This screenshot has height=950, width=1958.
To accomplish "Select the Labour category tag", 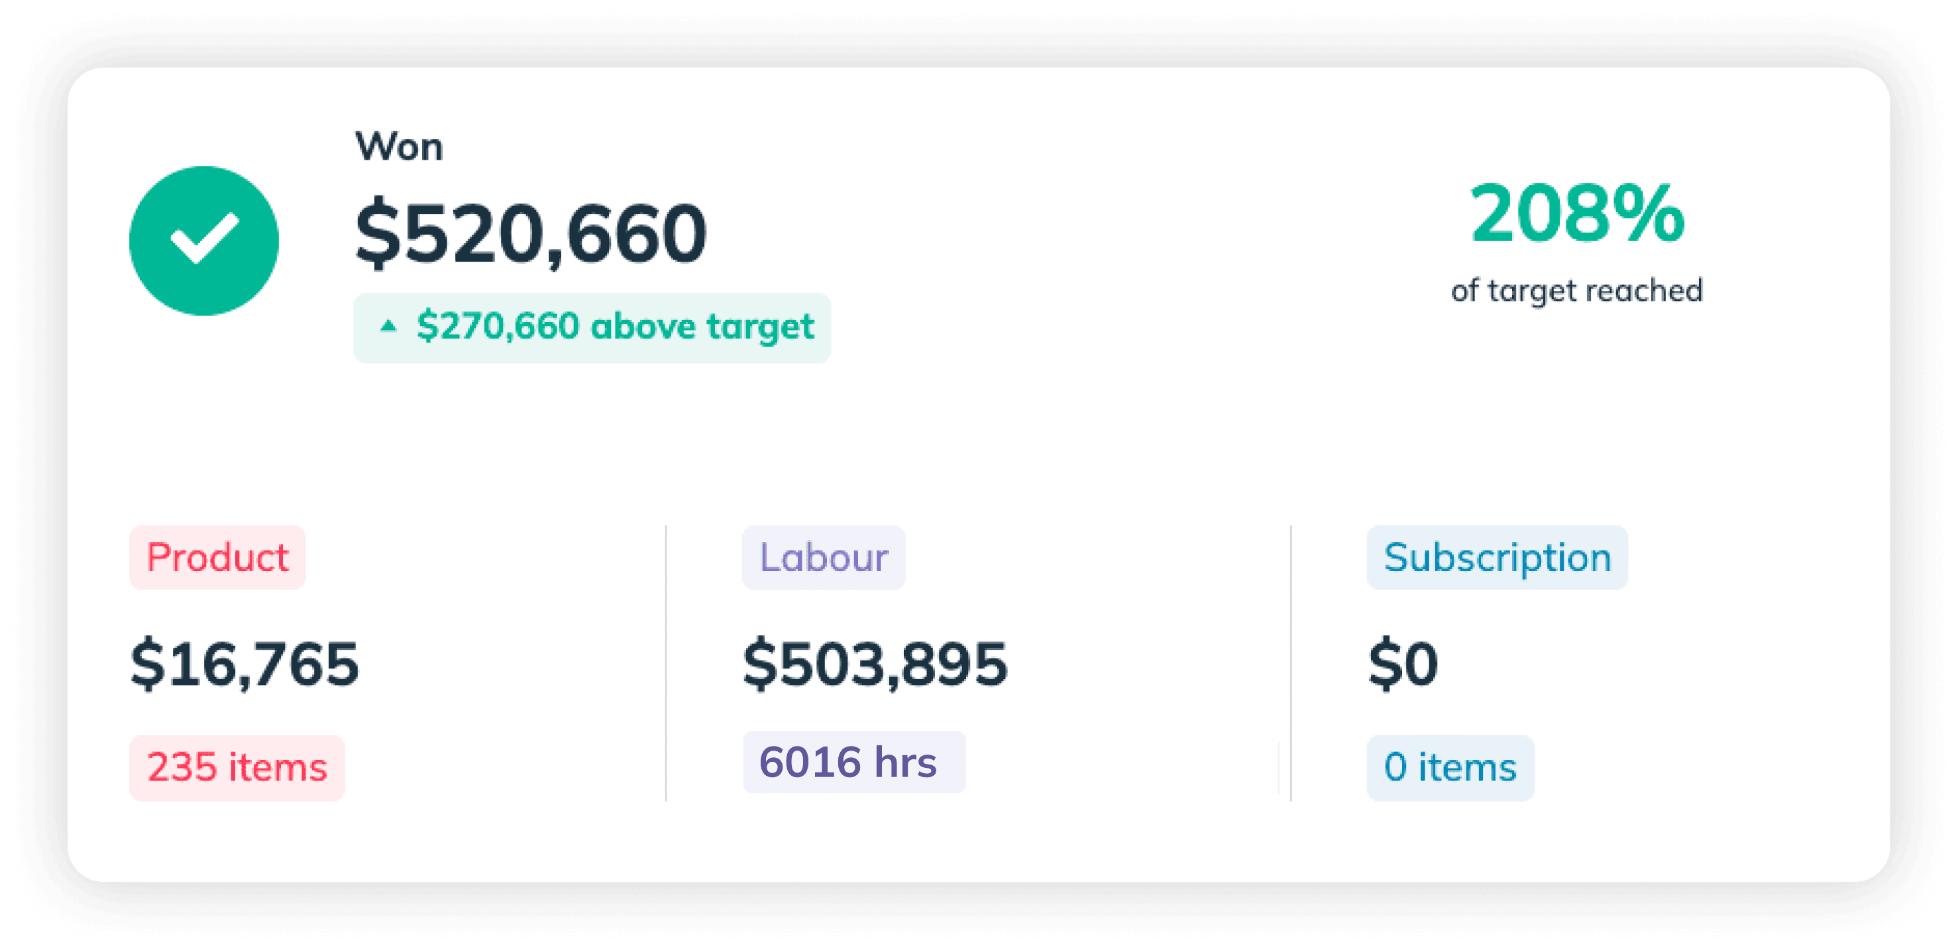I will pyautogui.click(x=823, y=557).
